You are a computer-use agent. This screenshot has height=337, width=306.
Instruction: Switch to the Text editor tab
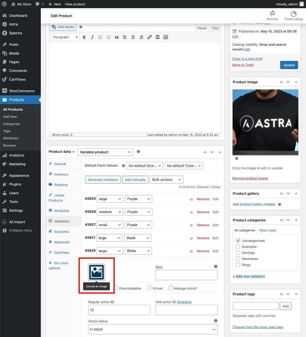[x=215, y=28]
